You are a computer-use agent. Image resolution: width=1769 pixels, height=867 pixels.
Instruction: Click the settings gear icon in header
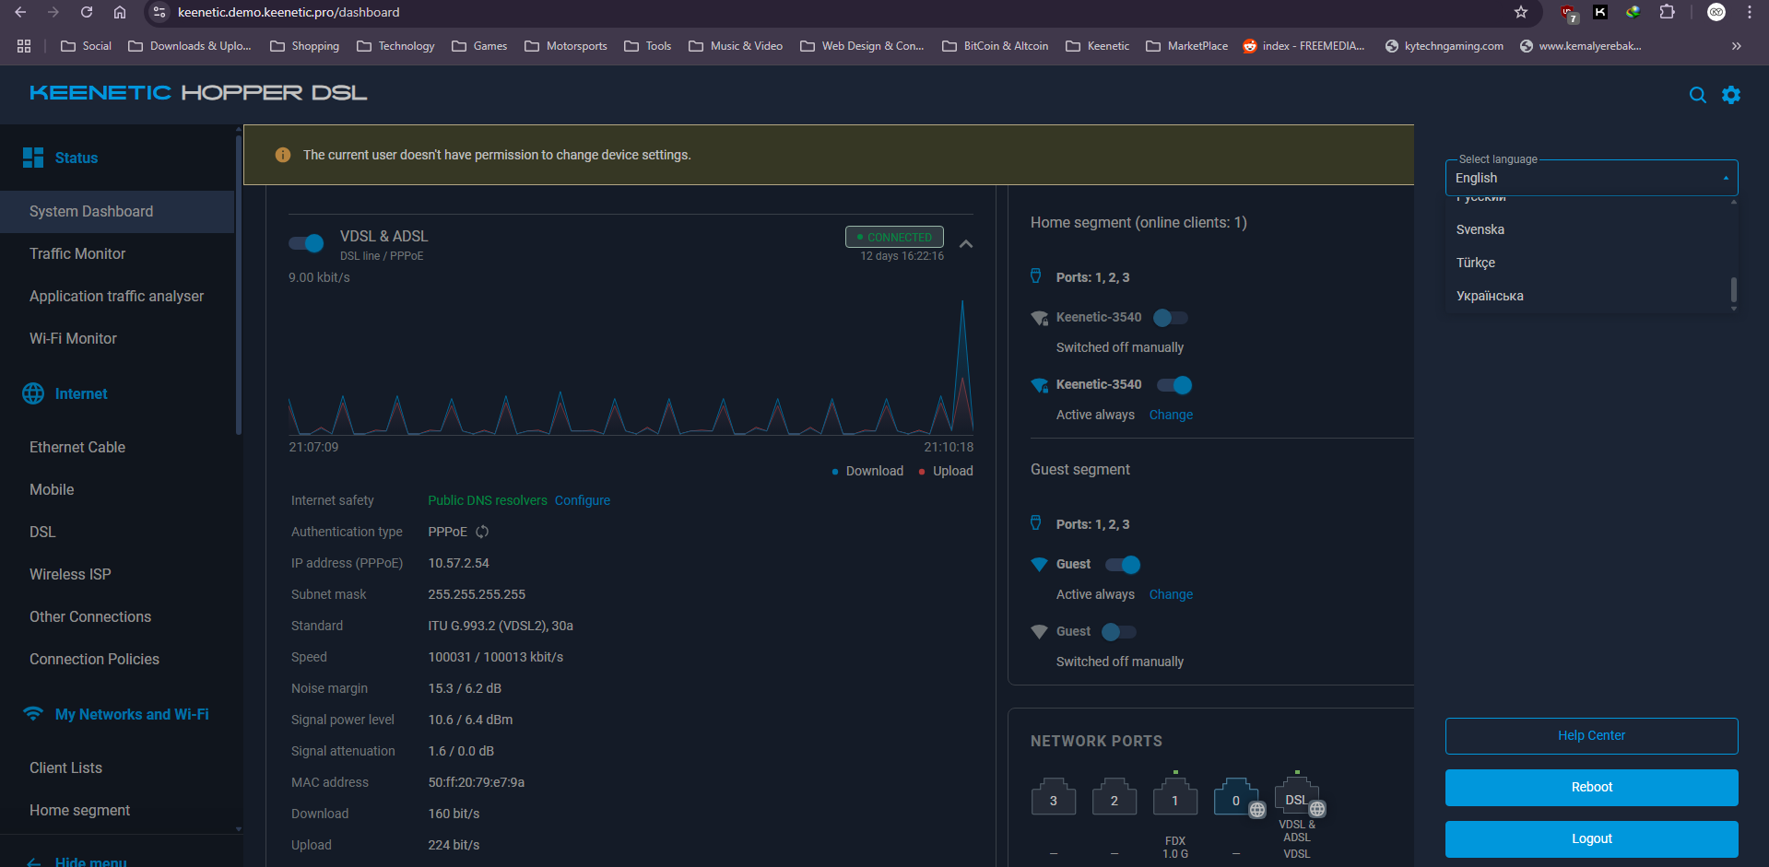(x=1731, y=95)
